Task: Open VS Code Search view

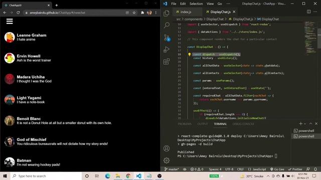Action: coord(167,25)
